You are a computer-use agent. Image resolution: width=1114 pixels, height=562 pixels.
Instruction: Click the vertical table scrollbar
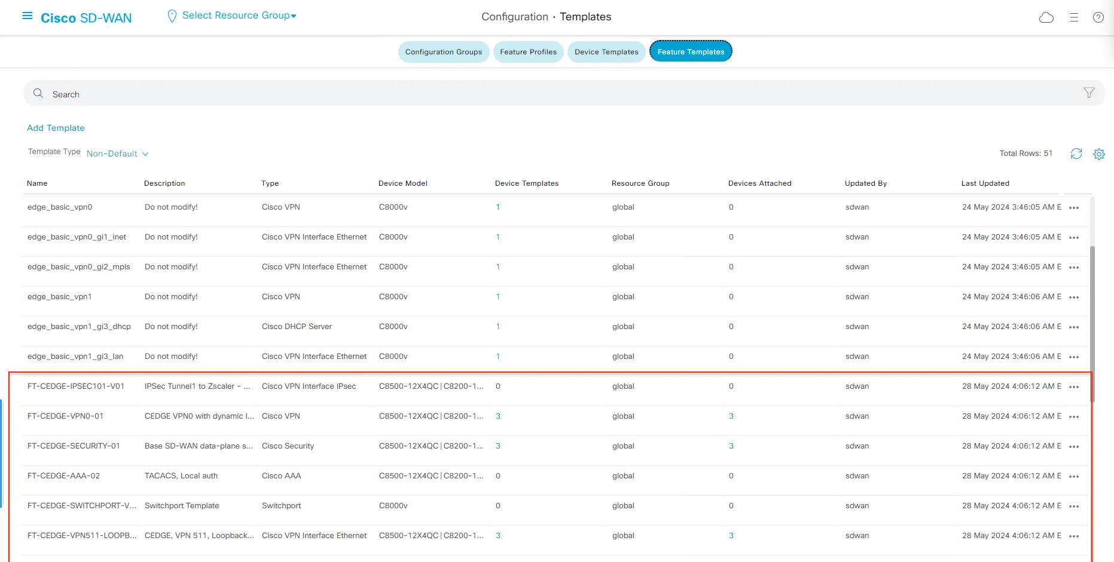(x=1092, y=323)
